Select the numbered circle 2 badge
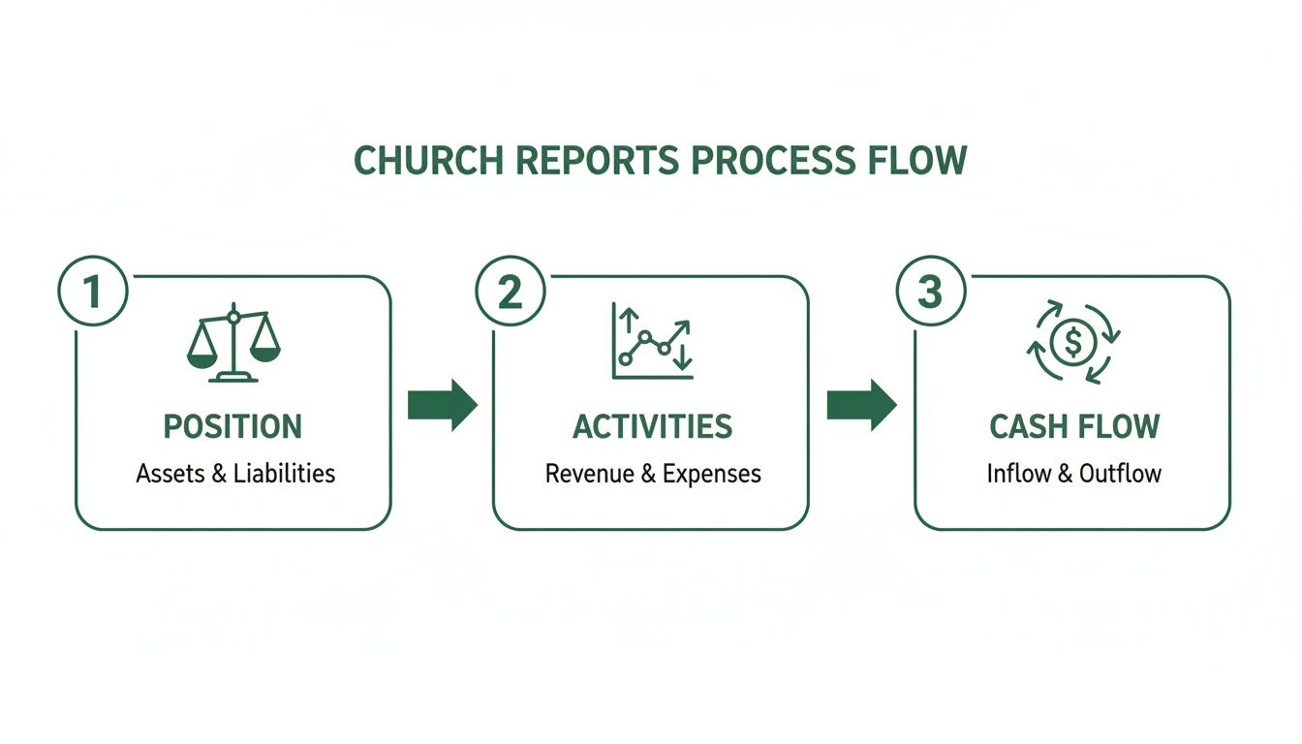1302x744 pixels. tap(511, 289)
